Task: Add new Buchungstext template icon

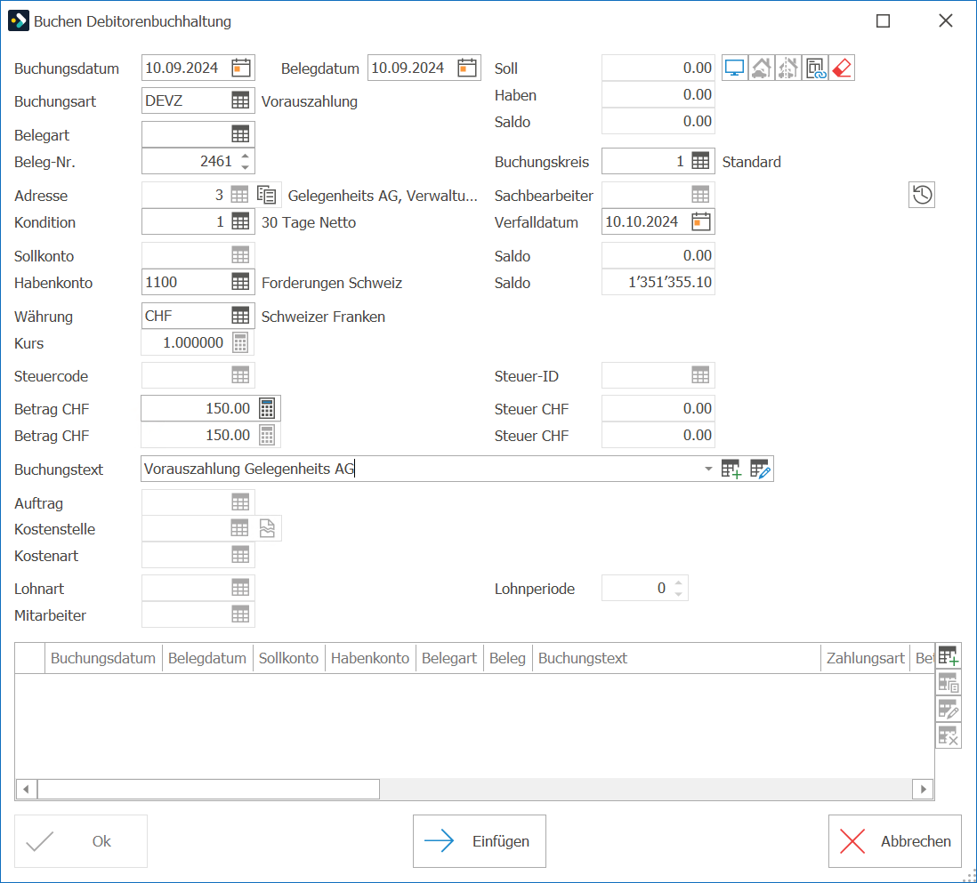Action: 731,469
